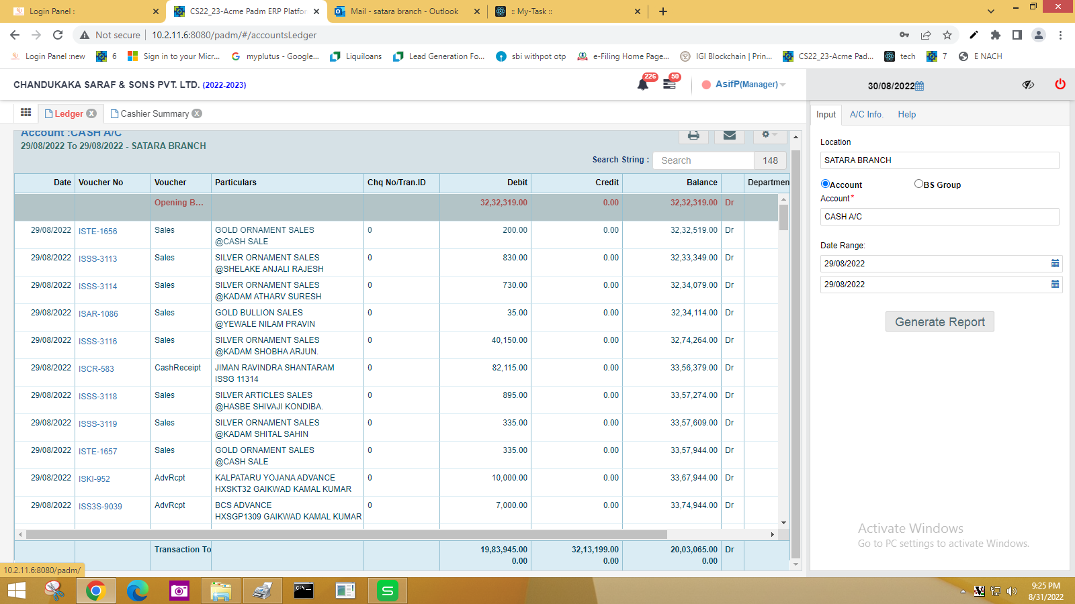Click the Balance column header
The image size is (1075, 604).
[x=672, y=183]
